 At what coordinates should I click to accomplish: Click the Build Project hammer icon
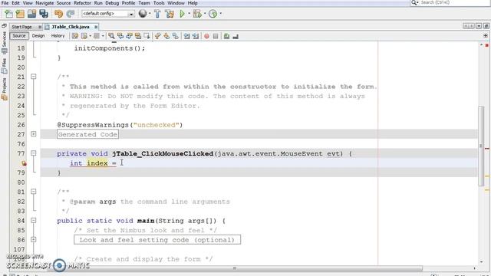[x=157, y=14]
